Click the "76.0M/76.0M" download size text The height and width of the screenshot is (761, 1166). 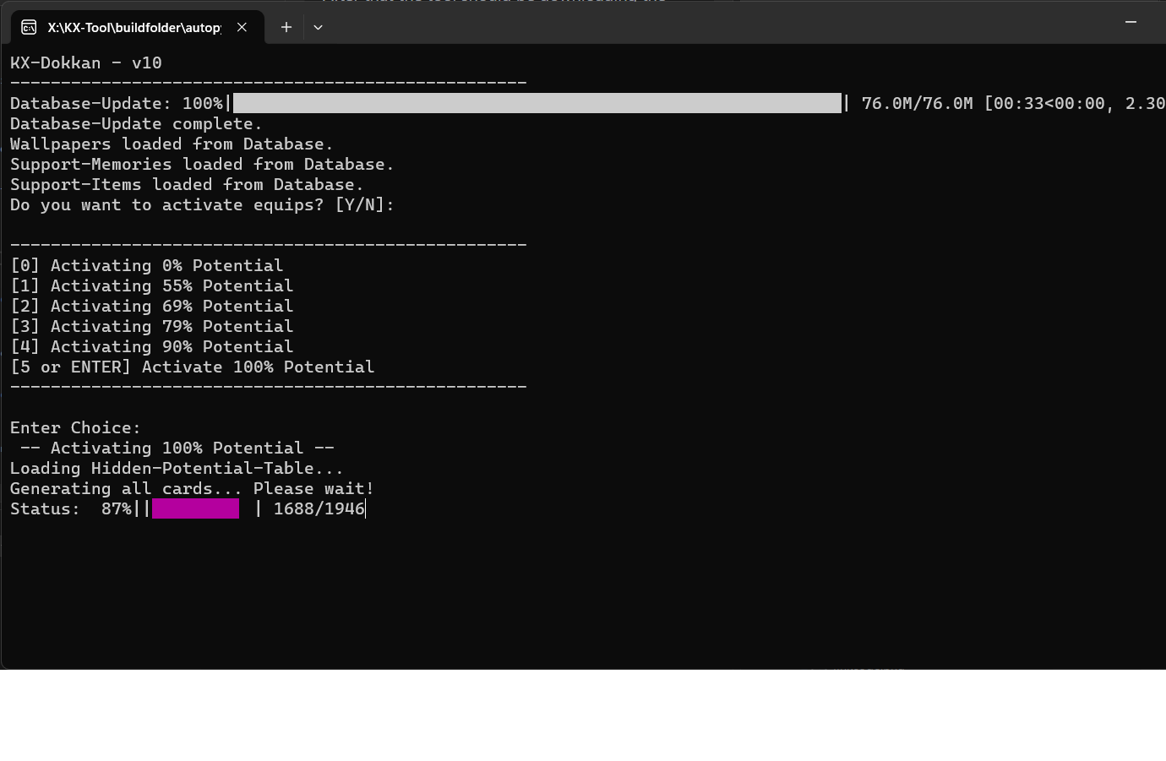point(917,103)
